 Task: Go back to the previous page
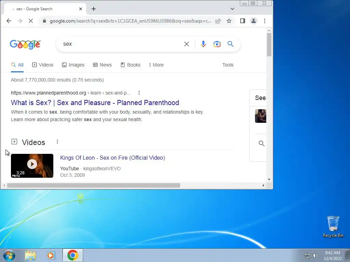click(x=9, y=21)
